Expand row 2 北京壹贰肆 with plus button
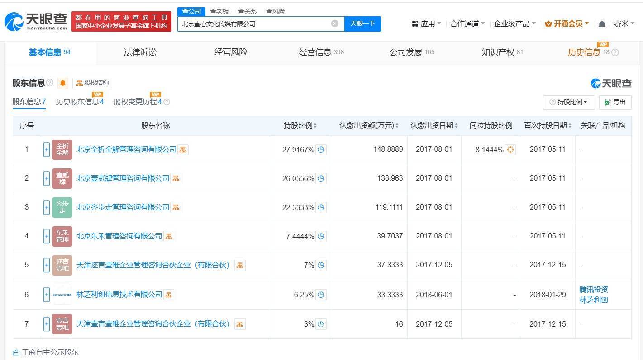Image resolution: width=643 pixels, height=360 pixels. pyautogui.click(x=47, y=178)
